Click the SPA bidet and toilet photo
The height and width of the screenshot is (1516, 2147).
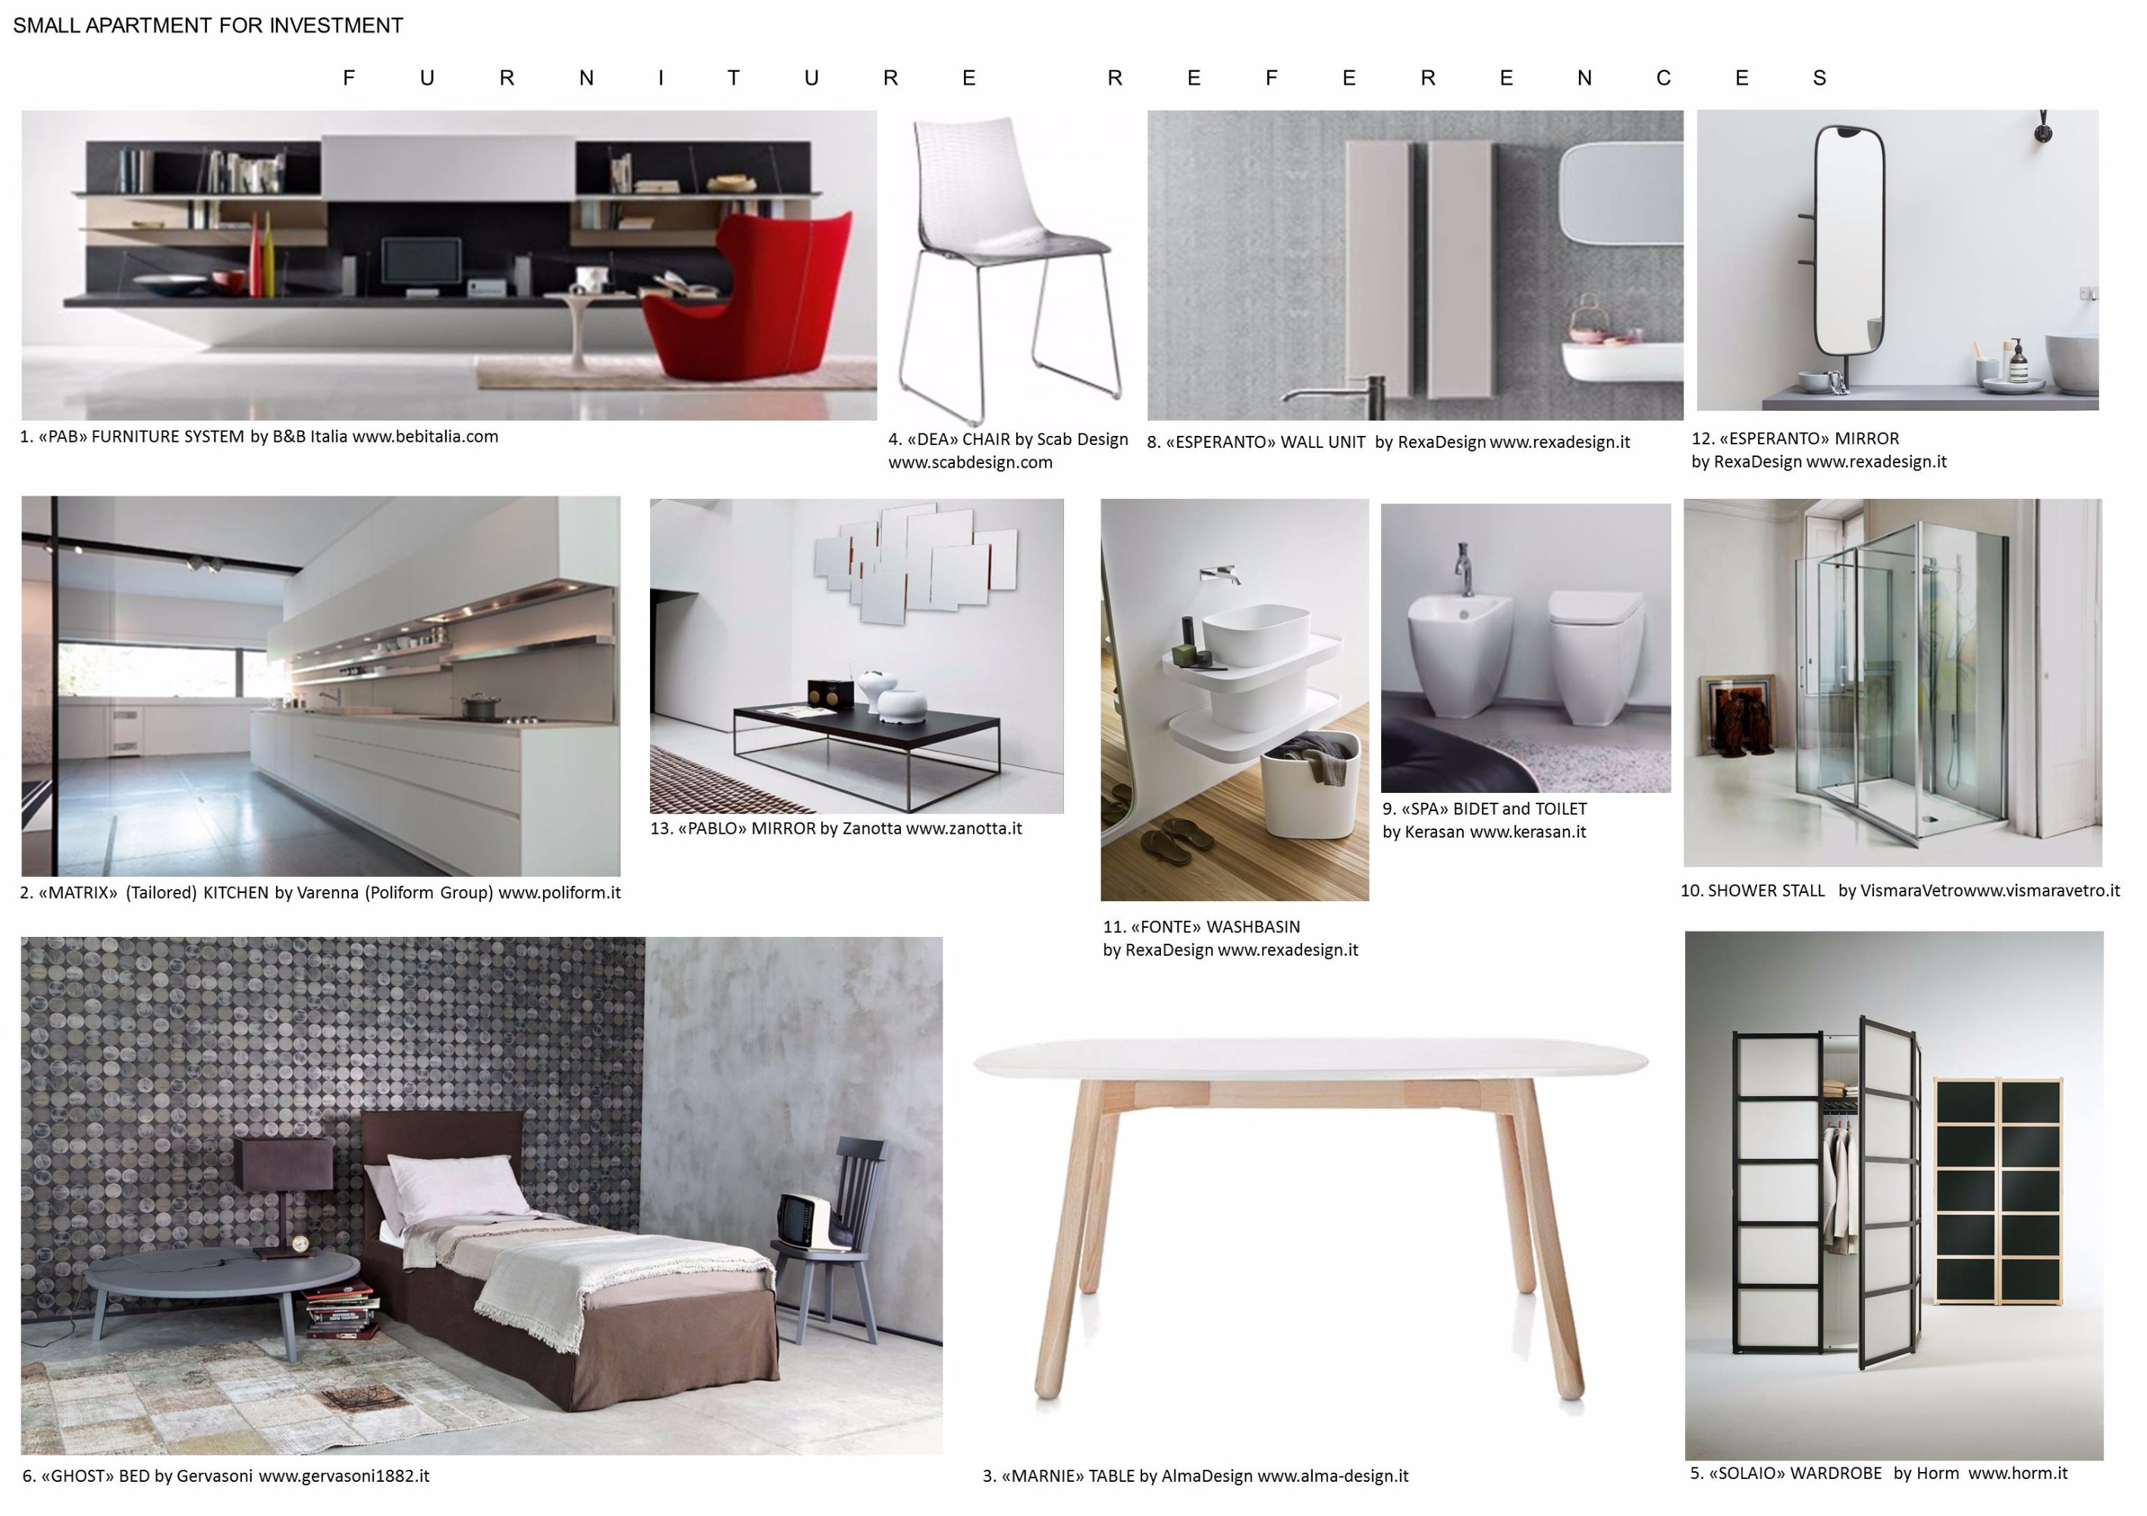(1525, 648)
